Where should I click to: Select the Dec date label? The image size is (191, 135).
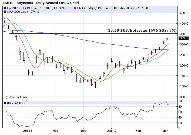83,130
